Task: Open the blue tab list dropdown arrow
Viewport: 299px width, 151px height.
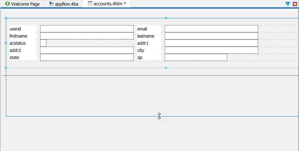Action: pos(288,4)
